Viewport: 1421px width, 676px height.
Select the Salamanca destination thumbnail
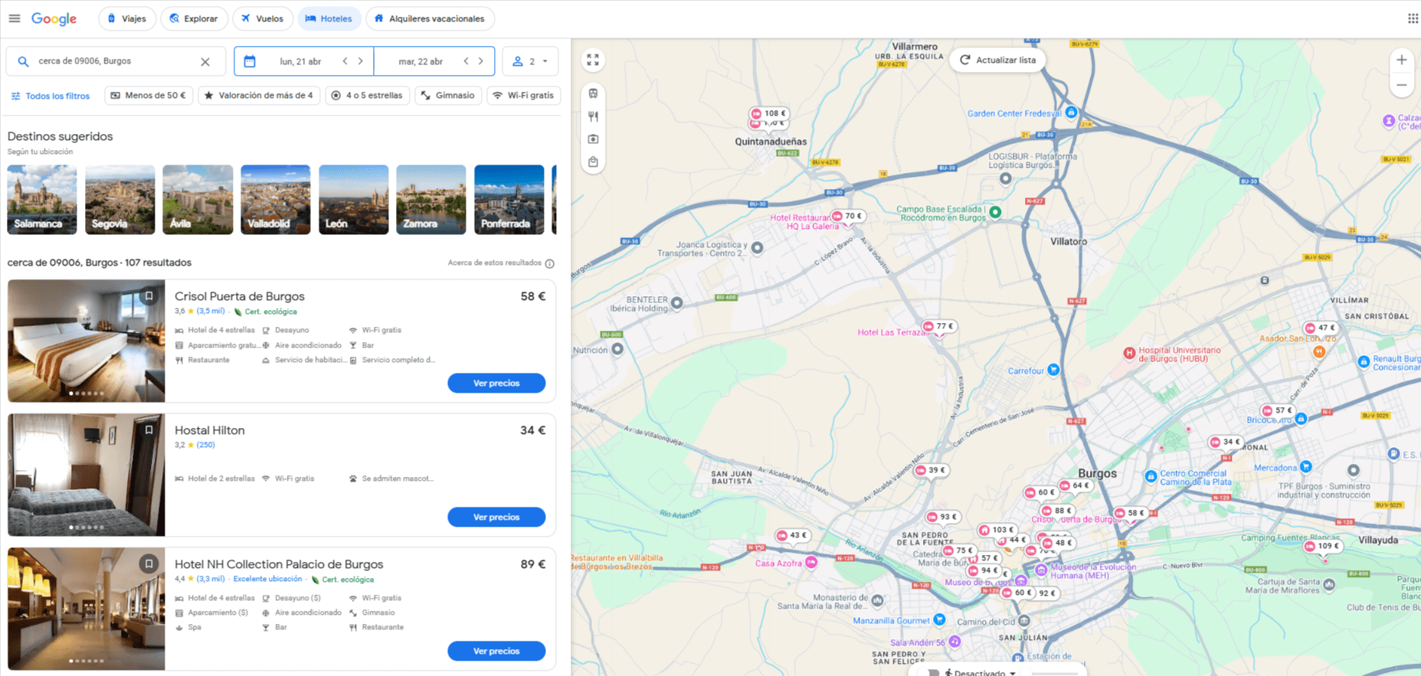click(x=42, y=200)
